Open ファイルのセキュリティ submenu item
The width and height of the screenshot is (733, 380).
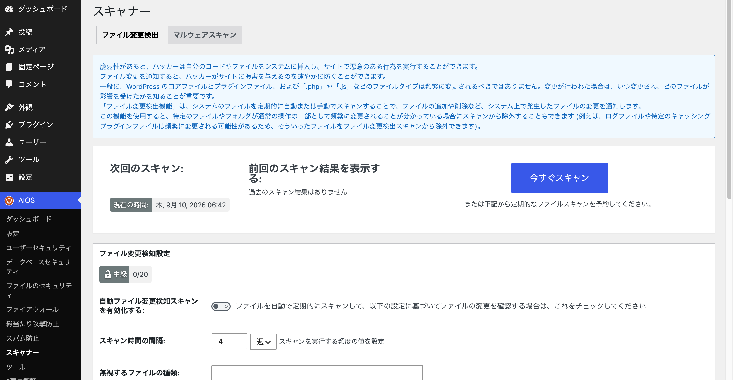(x=39, y=290)
